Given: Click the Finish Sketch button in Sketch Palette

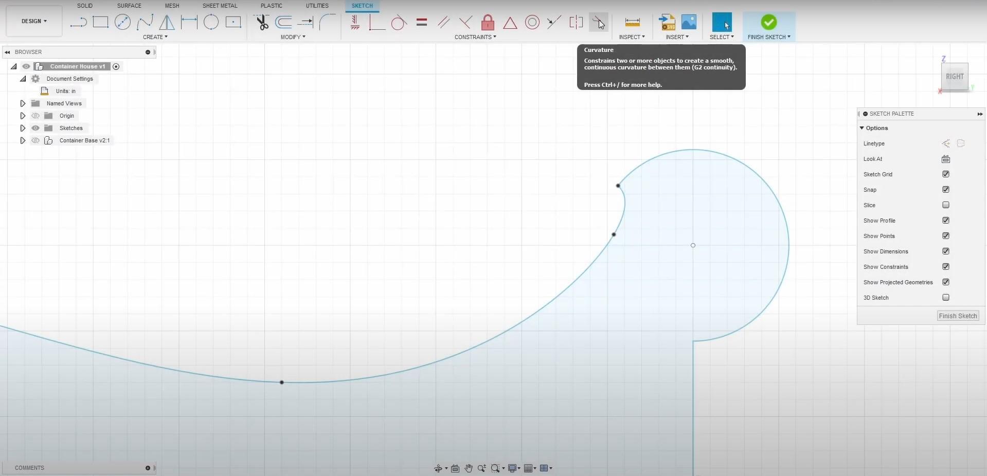Looking at the screenshot, I should coord(957,316).
